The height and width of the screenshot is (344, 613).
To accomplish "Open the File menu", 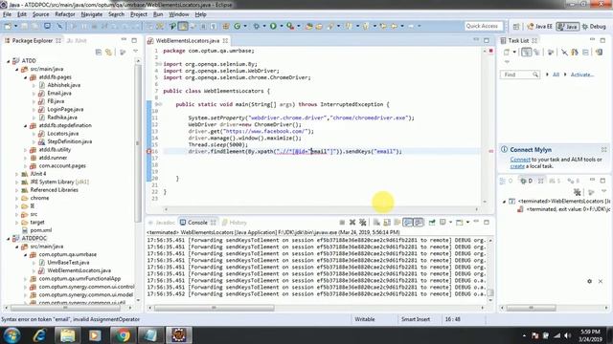I will pos(7,14).
